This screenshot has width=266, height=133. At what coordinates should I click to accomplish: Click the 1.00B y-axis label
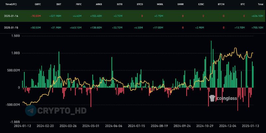click(15, 53)
